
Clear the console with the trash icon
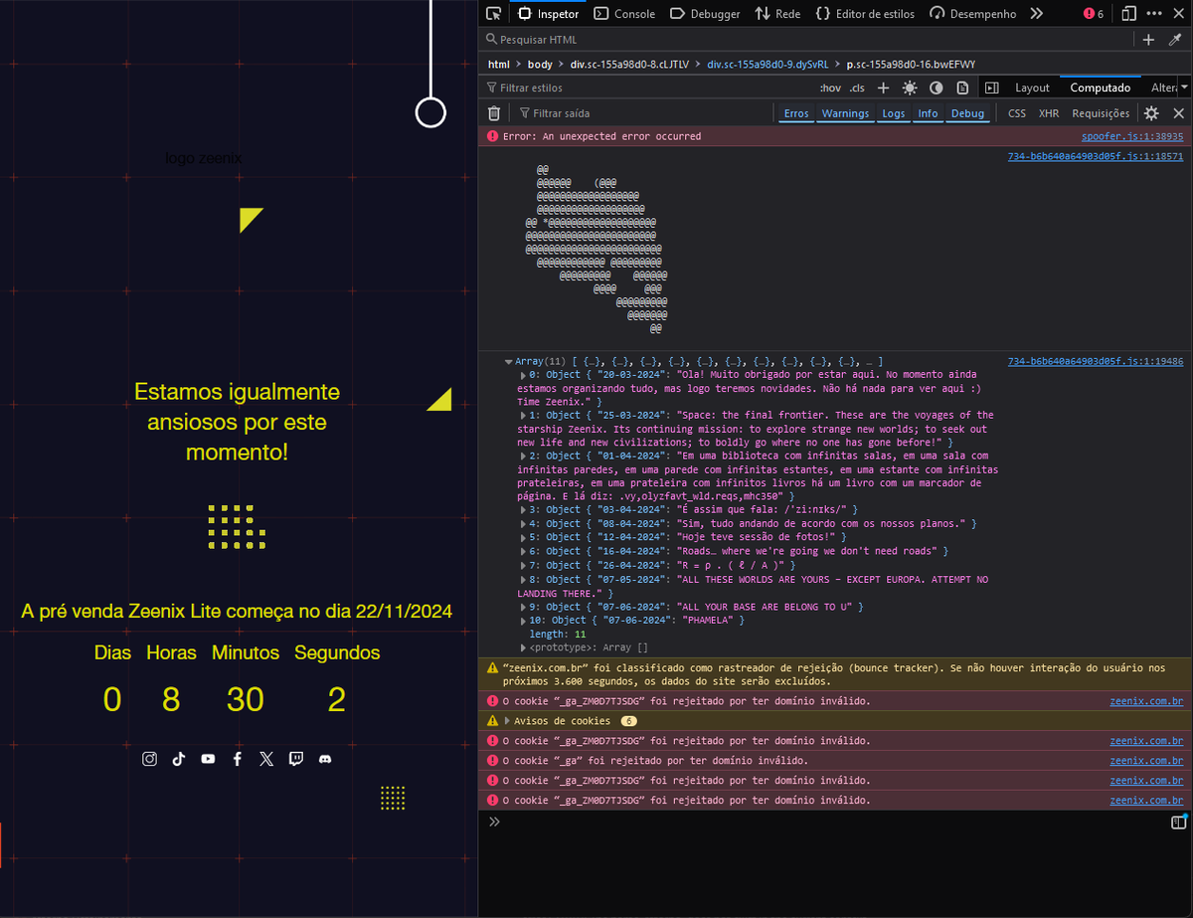coord(494,113)
